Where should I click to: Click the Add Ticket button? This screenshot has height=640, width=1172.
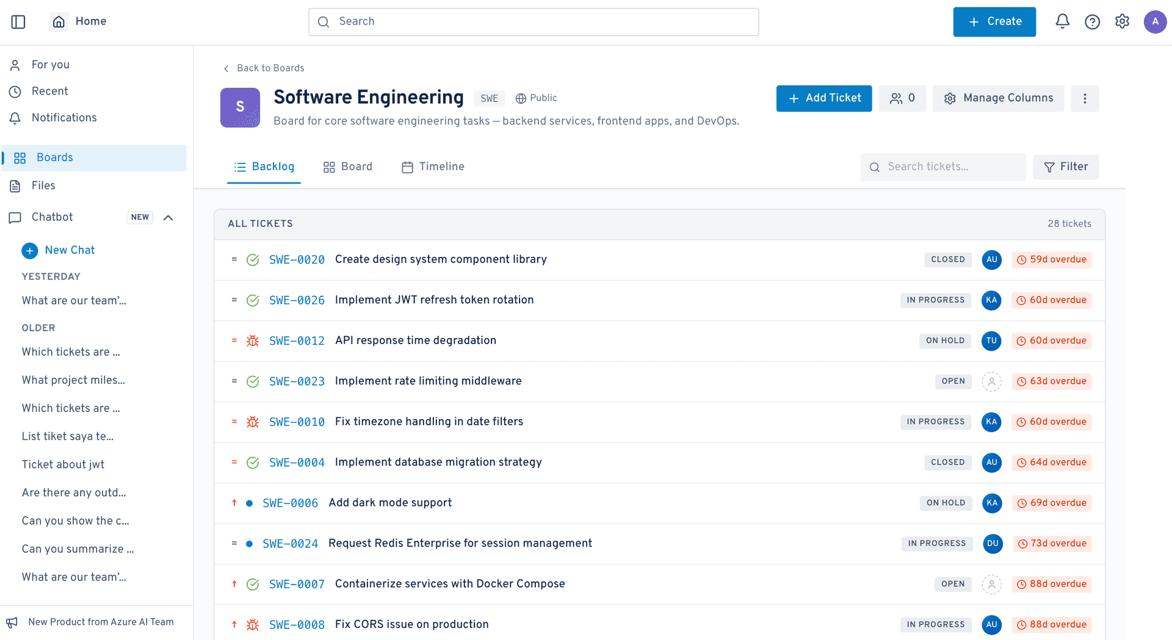tap(824, 98)
